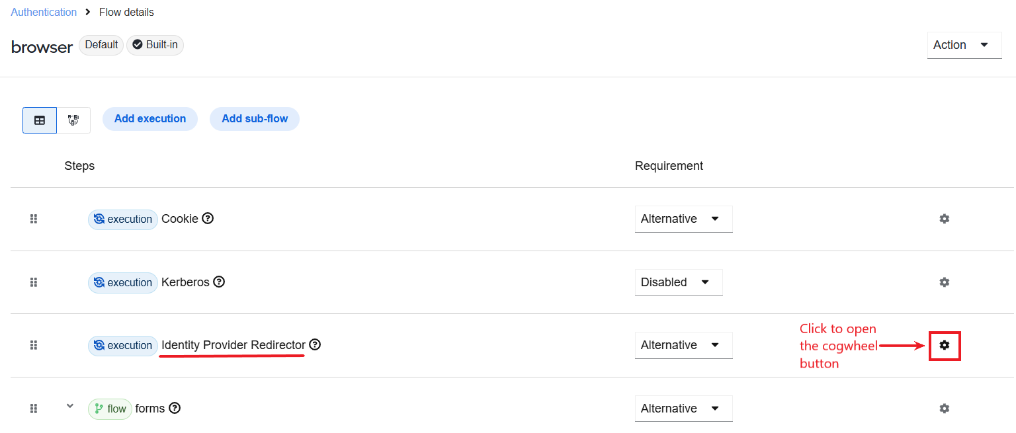Switch to flow diagram view mode
The width and height of the screenshot is (1016, 433).
pos(73,120)
